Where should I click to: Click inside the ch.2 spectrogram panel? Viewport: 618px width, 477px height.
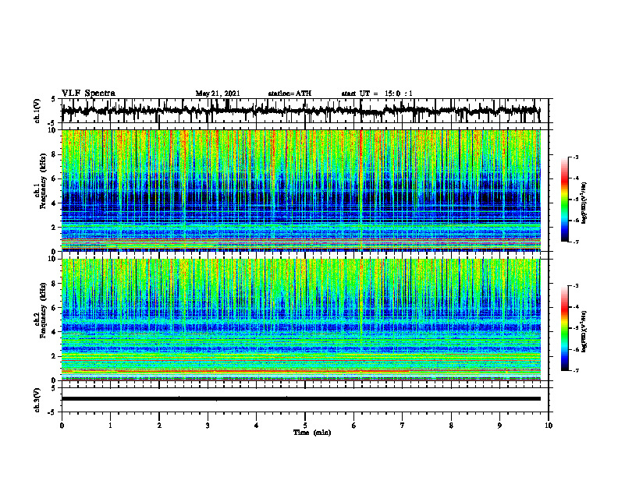tap(300, 320)
